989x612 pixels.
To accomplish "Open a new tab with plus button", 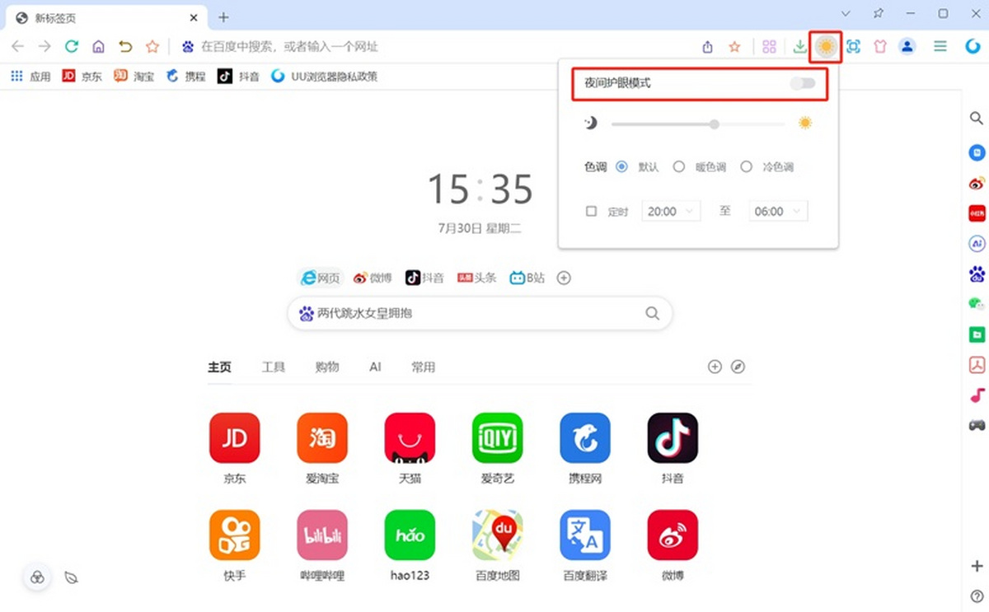I will click(223, 17).
